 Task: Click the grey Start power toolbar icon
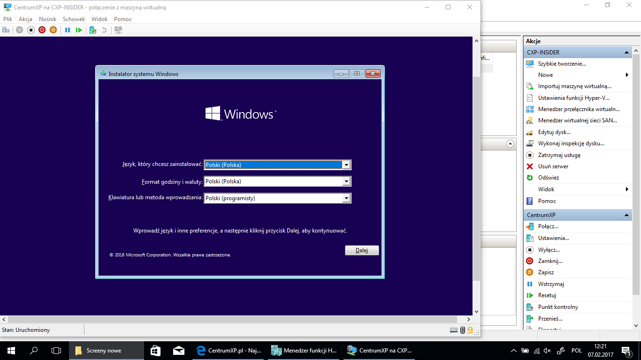click(x=19, y=30)
